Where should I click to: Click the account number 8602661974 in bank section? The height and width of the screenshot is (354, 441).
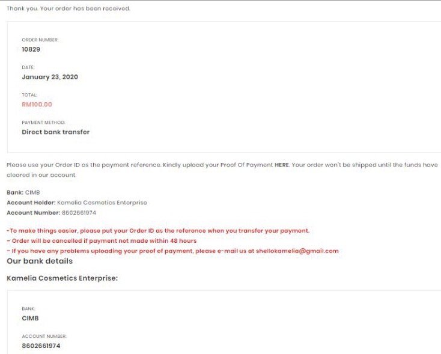pyautogui.click(x=79, y=213)
